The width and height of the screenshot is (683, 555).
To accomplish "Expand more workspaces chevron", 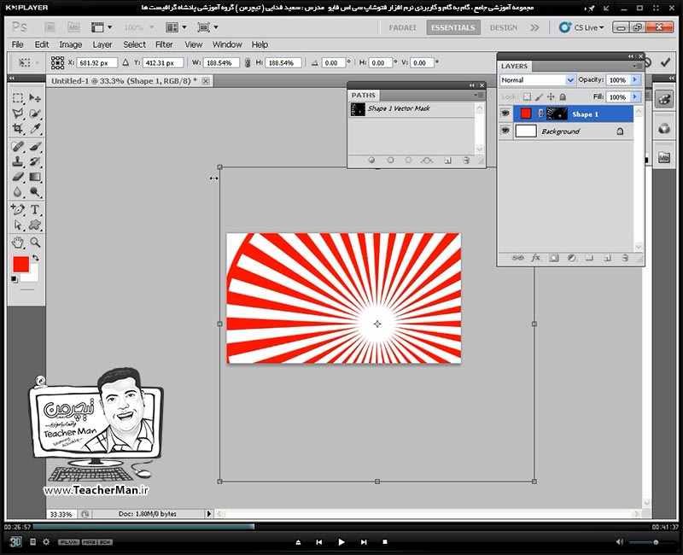I will pos(534,27).
